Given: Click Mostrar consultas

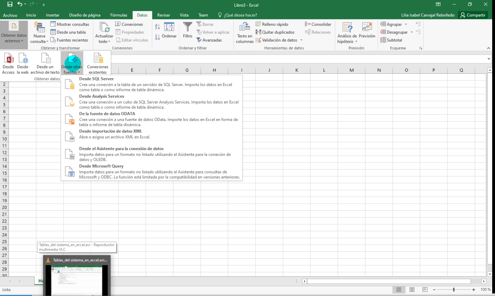Looking at the screenshot, I should coord(70,24).
